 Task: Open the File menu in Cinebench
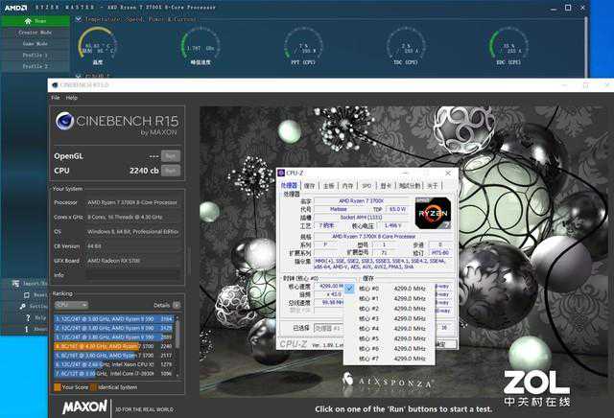point(56,98)
